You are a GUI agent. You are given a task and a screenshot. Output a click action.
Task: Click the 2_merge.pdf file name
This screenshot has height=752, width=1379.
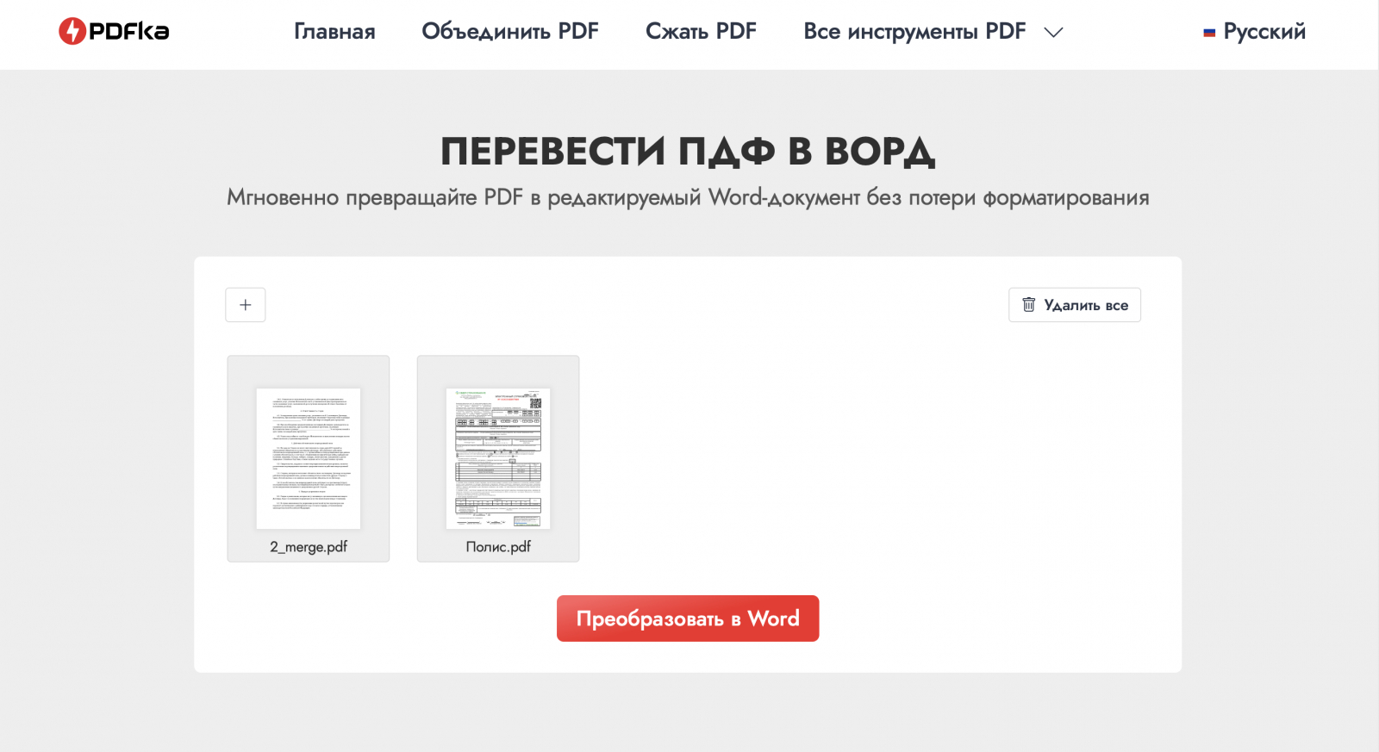point(309,547)
